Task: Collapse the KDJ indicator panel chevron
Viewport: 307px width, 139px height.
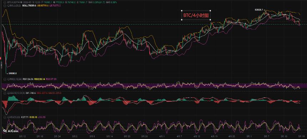Action: click(x=5, y=117)
